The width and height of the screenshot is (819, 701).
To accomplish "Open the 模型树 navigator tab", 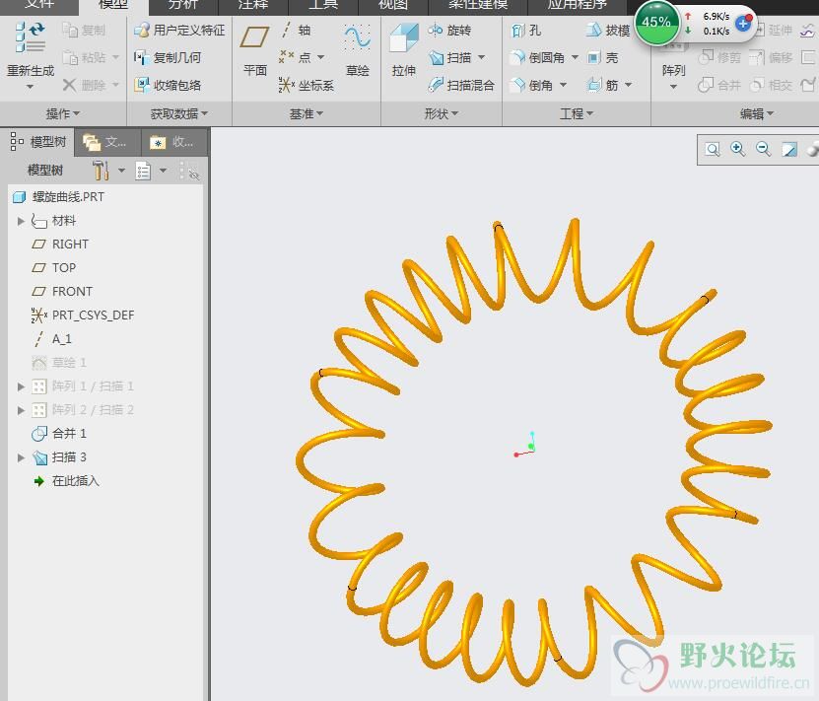I will point(37,142).
